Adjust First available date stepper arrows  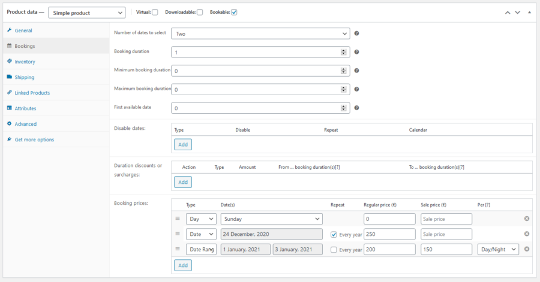click(343, 108)
